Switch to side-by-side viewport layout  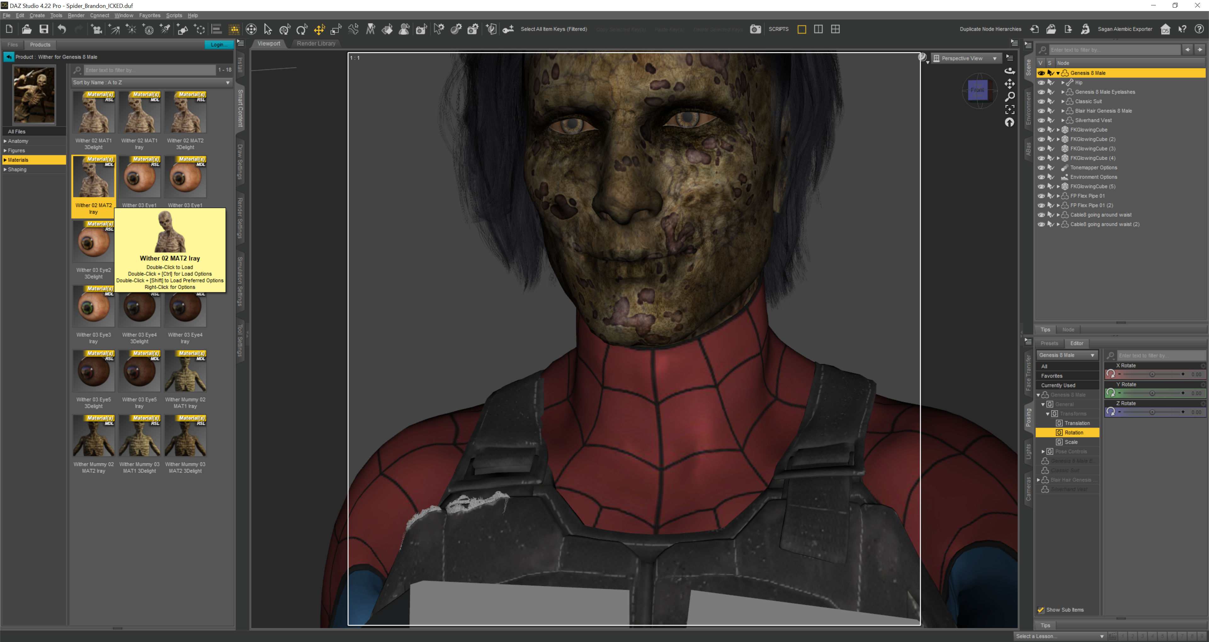click(x=819, y=29)
